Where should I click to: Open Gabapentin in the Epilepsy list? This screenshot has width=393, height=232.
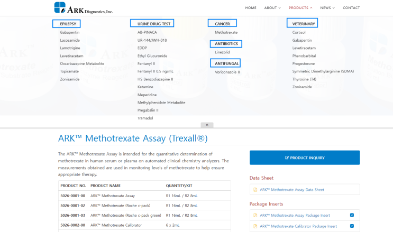[69, 32]
